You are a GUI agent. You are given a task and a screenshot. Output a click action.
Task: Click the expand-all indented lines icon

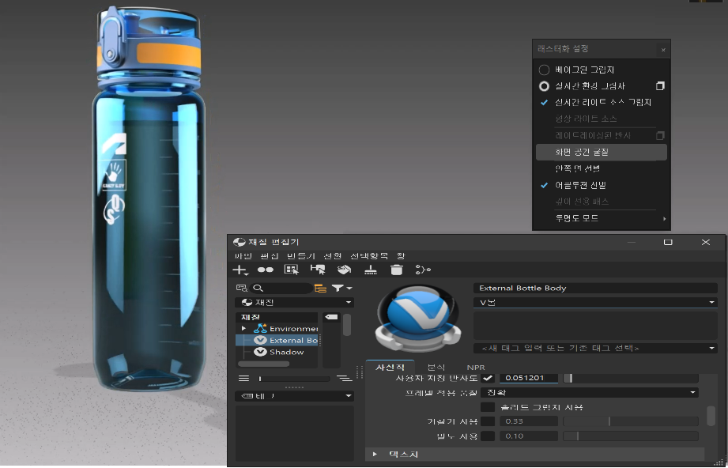click(344, 379)
